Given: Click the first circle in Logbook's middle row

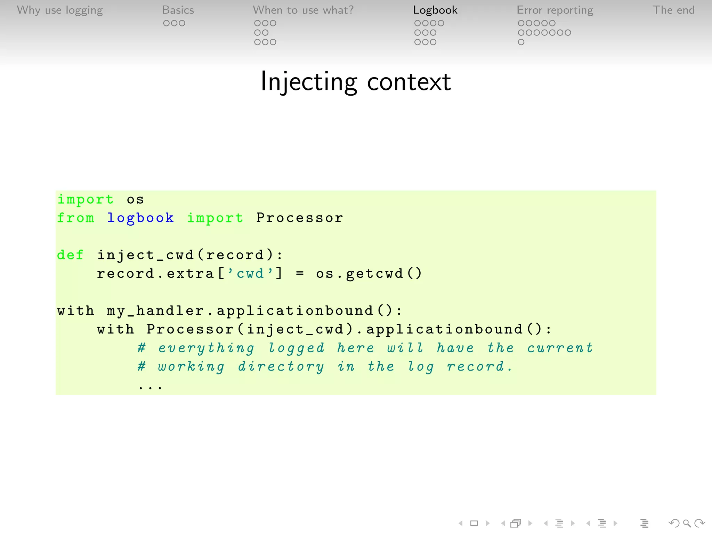Looking at the screenshot, I should click(x=418, y=33).
